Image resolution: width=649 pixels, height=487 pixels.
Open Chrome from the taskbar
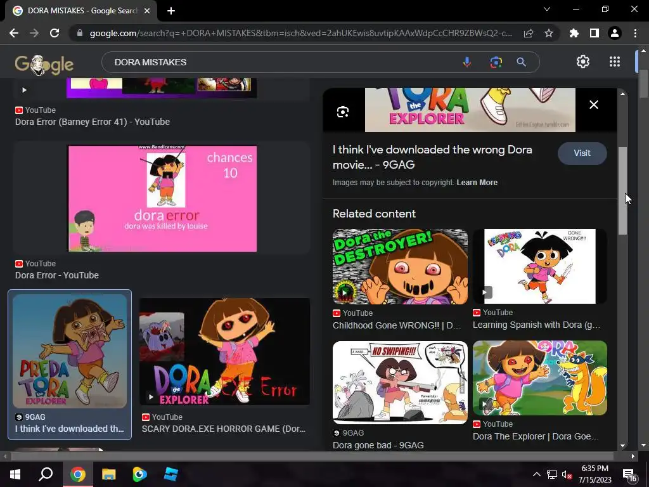click(x=77, y=474)
